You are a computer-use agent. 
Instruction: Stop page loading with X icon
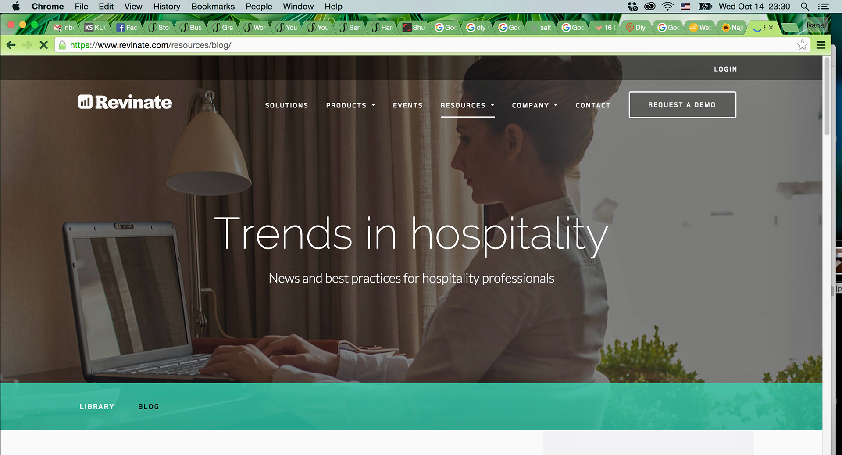pos(43,45)
